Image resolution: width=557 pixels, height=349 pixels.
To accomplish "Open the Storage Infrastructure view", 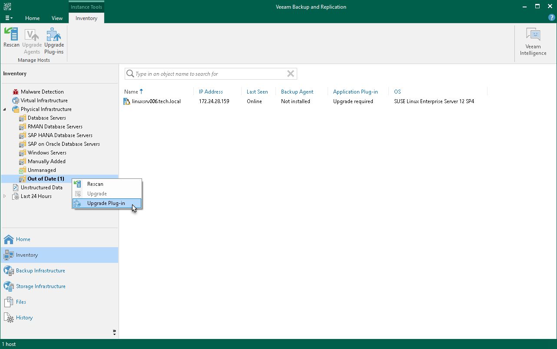I will coord(40,286).
